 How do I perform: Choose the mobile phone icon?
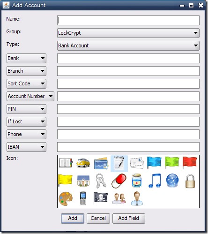point(83,198)
